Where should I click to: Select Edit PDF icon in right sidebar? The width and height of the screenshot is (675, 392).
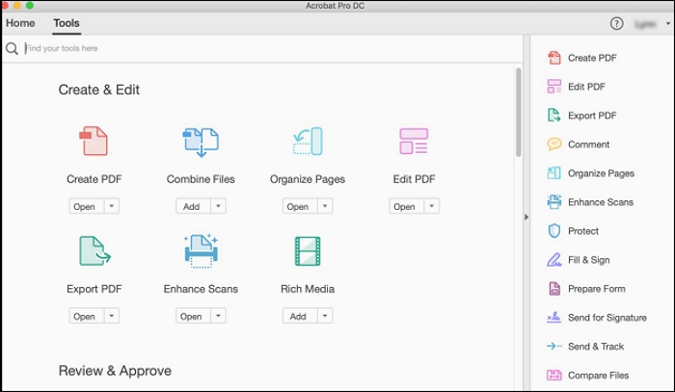point(554,87)
